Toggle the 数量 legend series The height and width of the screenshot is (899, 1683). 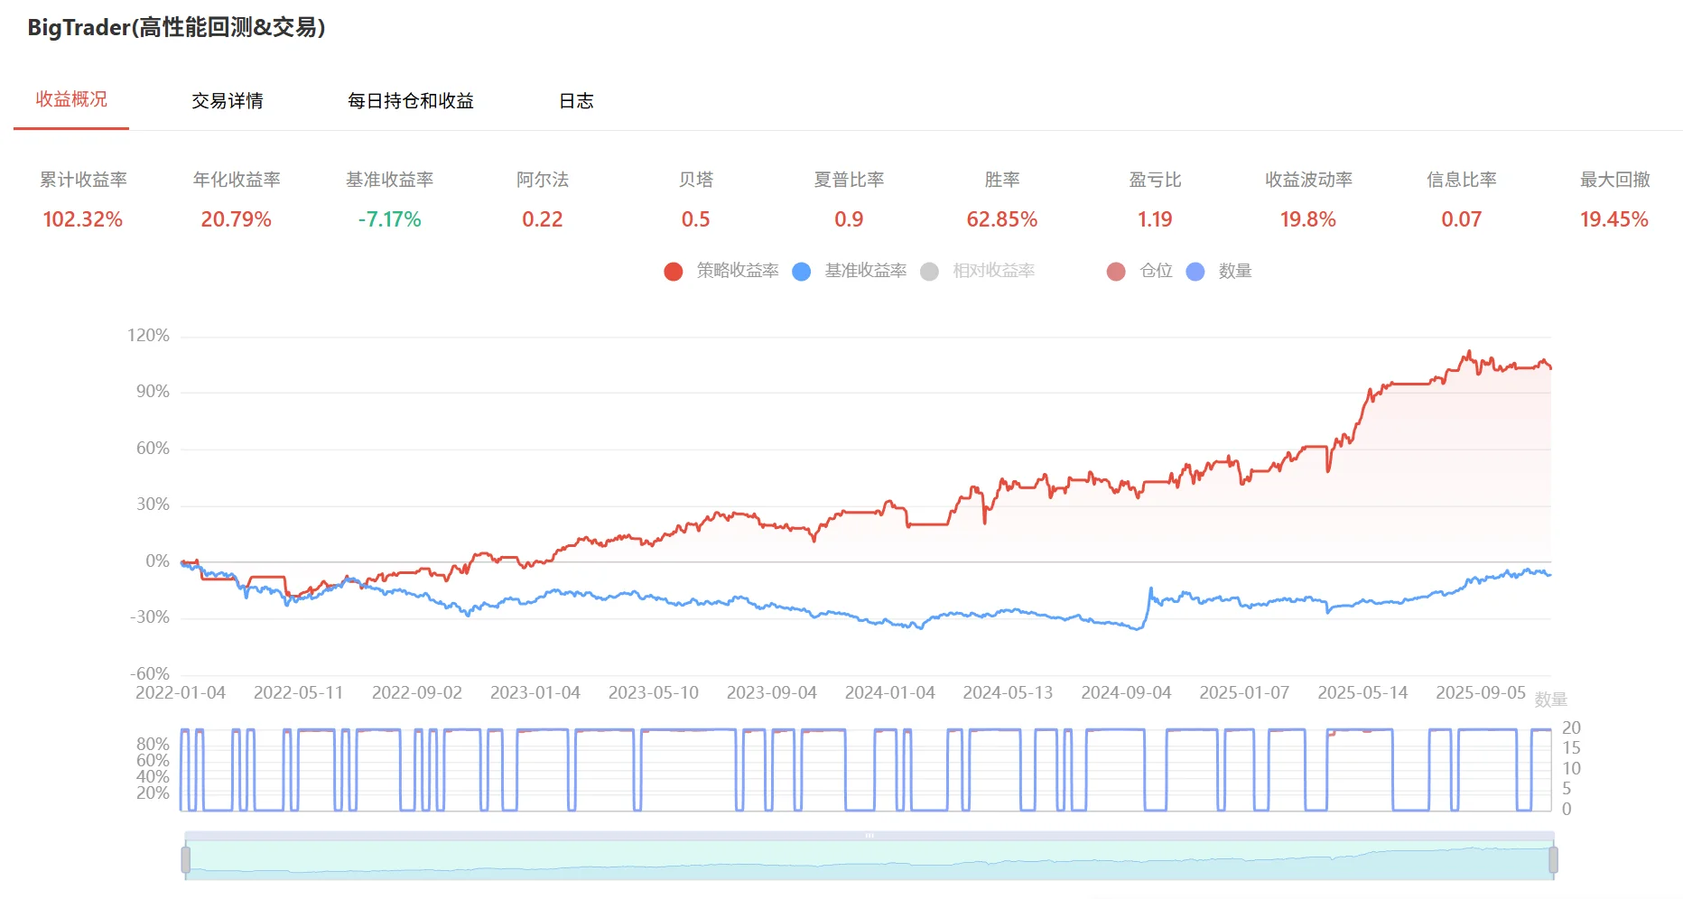1234,271
